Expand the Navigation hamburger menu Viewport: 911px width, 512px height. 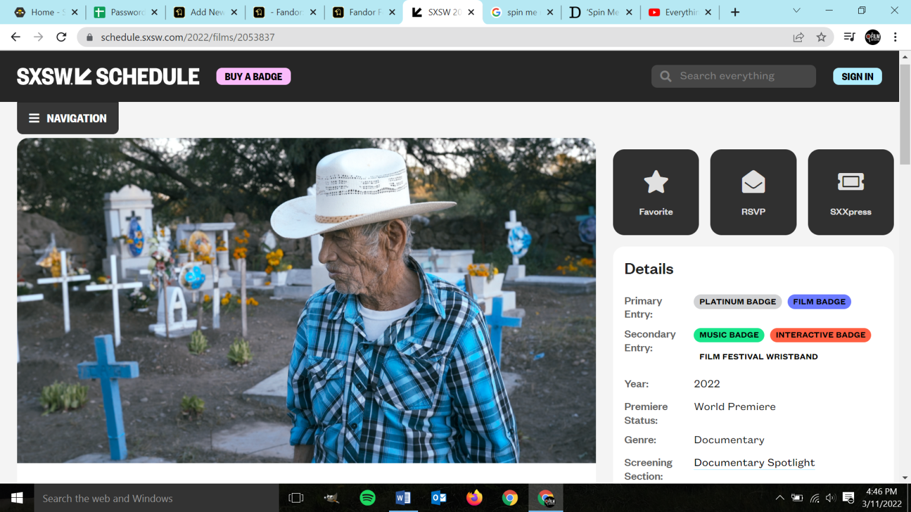coord(68,119)
